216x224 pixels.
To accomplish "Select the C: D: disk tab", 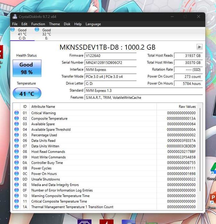I will coord(22,34).
